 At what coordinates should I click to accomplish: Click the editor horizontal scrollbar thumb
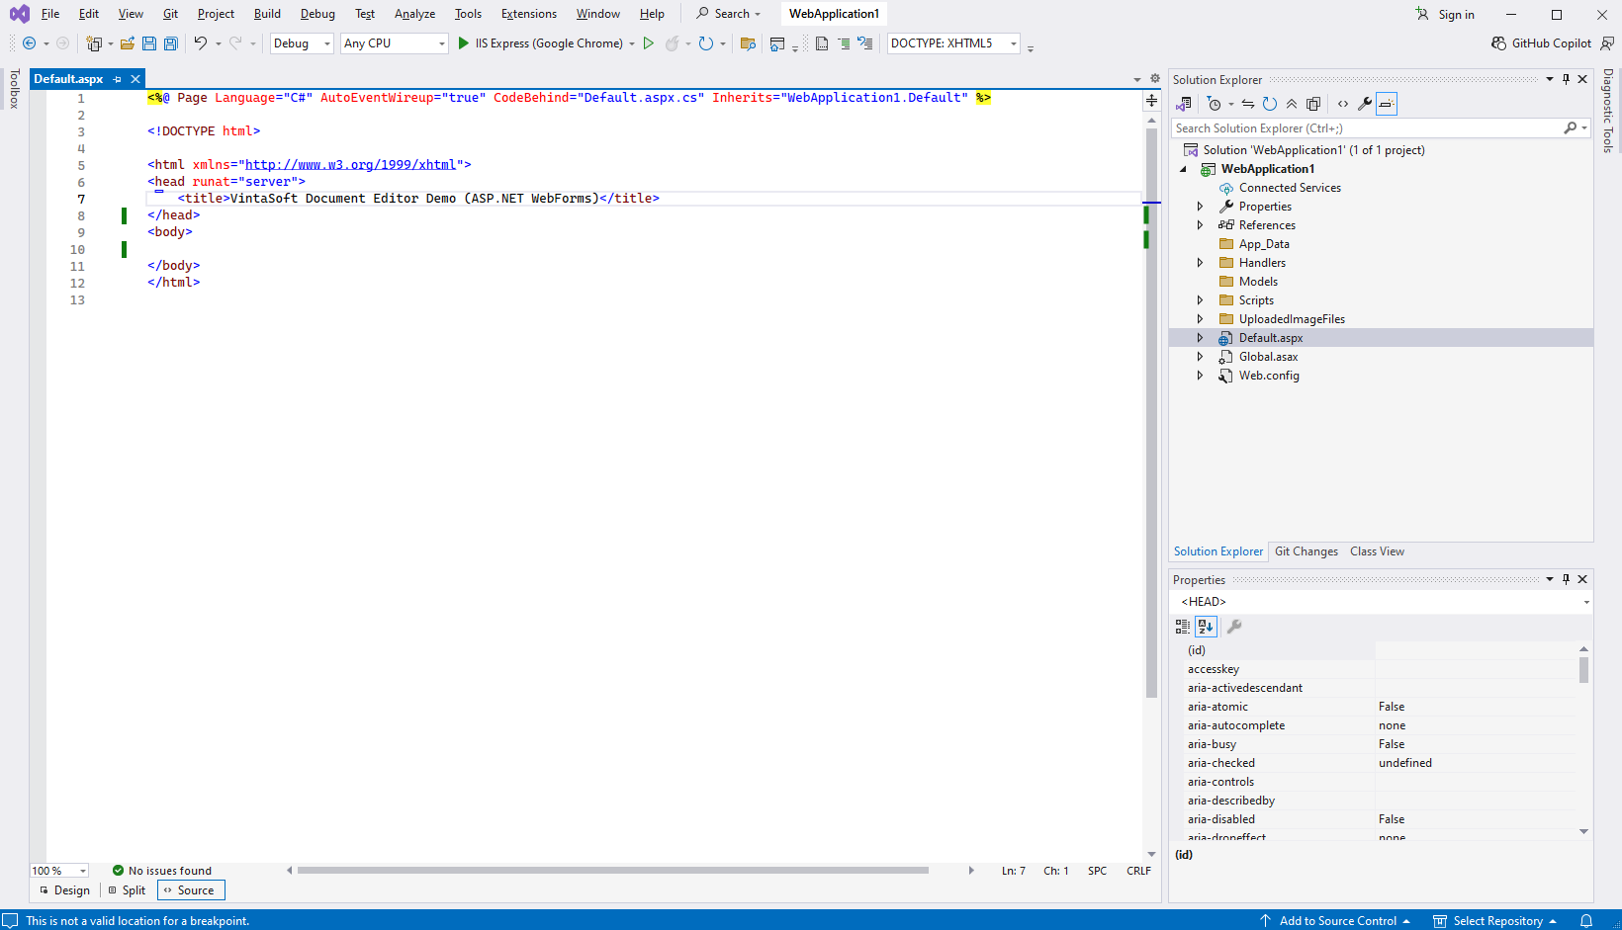pyautogui.click(x=613, y=871)
